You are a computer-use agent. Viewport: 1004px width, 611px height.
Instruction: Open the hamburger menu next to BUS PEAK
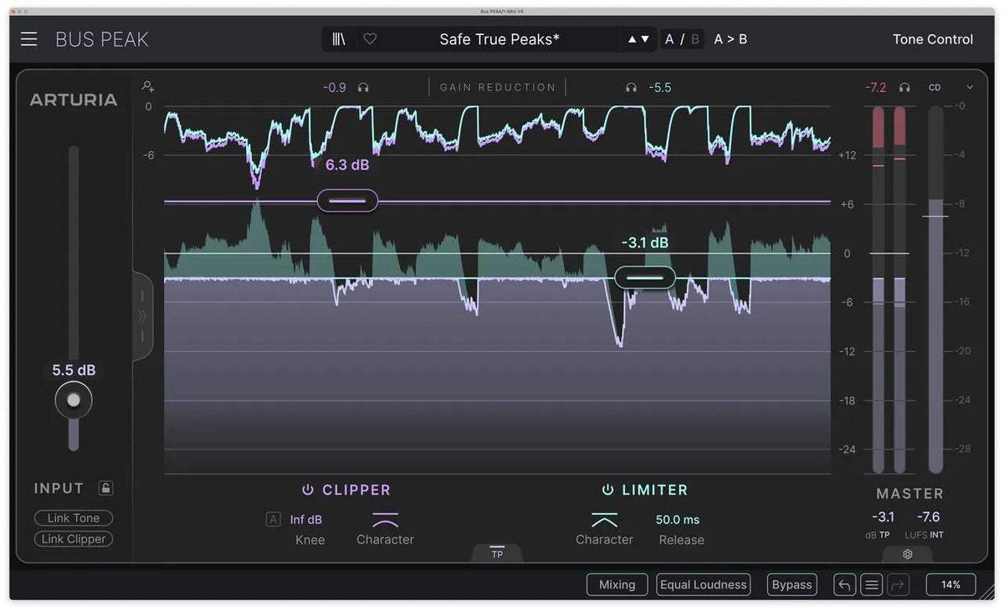[x=28, y=38]
